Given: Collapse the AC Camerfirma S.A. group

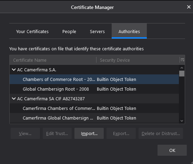Looking at the screenshot, I should click(14, 70).
